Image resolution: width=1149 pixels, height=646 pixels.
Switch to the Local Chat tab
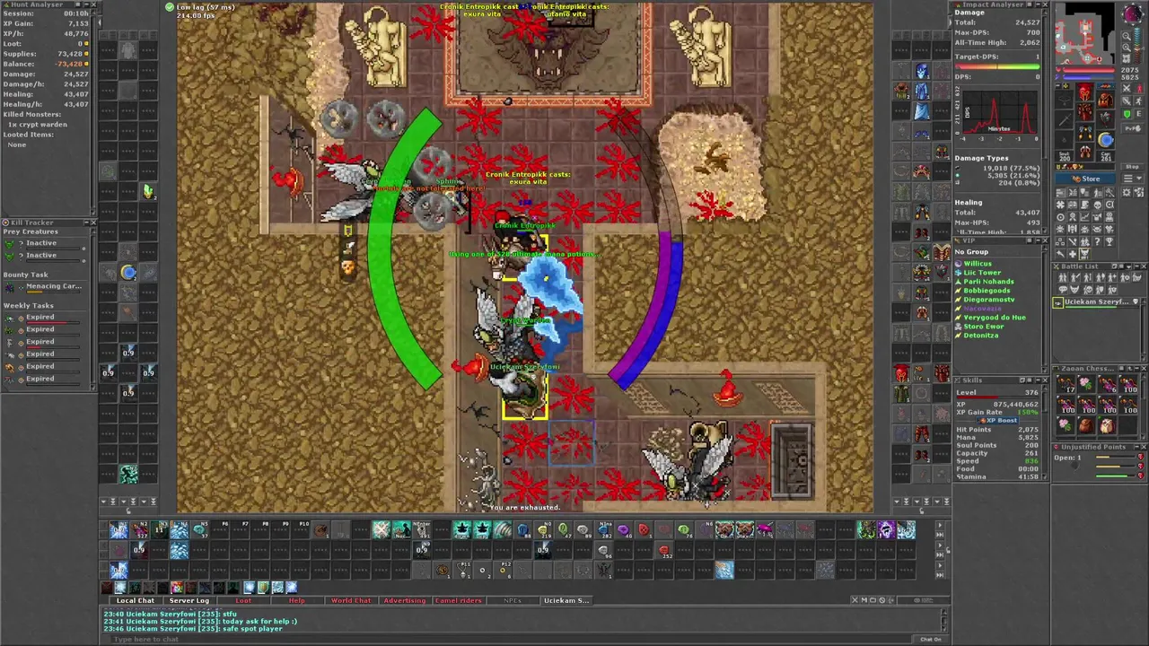coord(136,600)
